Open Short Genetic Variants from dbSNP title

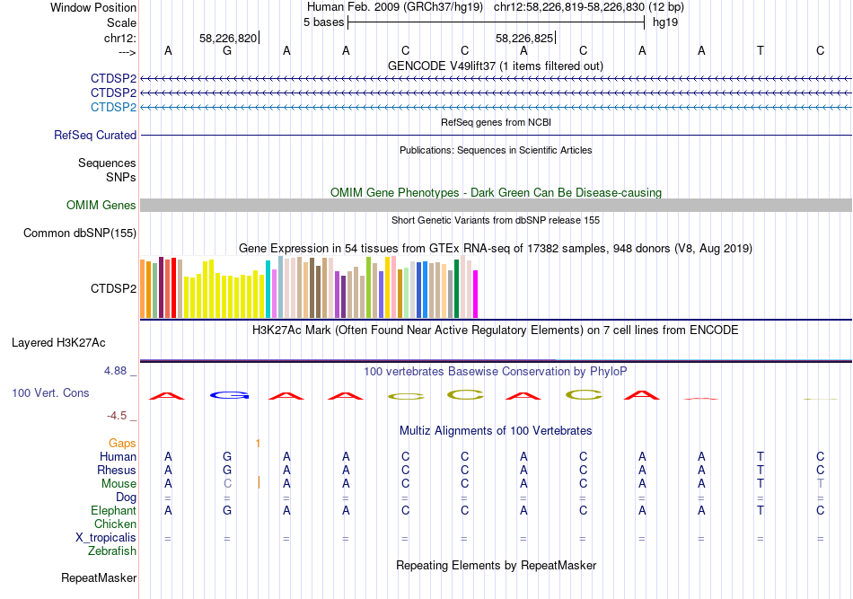pyautogui.click(x=496, y=220)
